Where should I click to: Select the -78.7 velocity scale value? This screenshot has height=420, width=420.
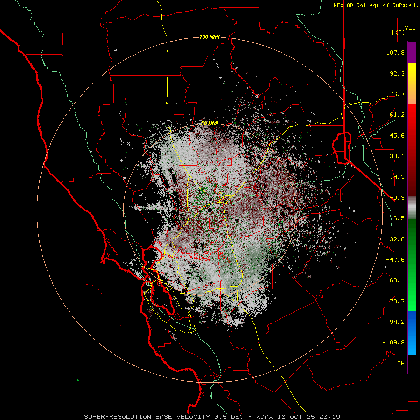pos(395,301)
